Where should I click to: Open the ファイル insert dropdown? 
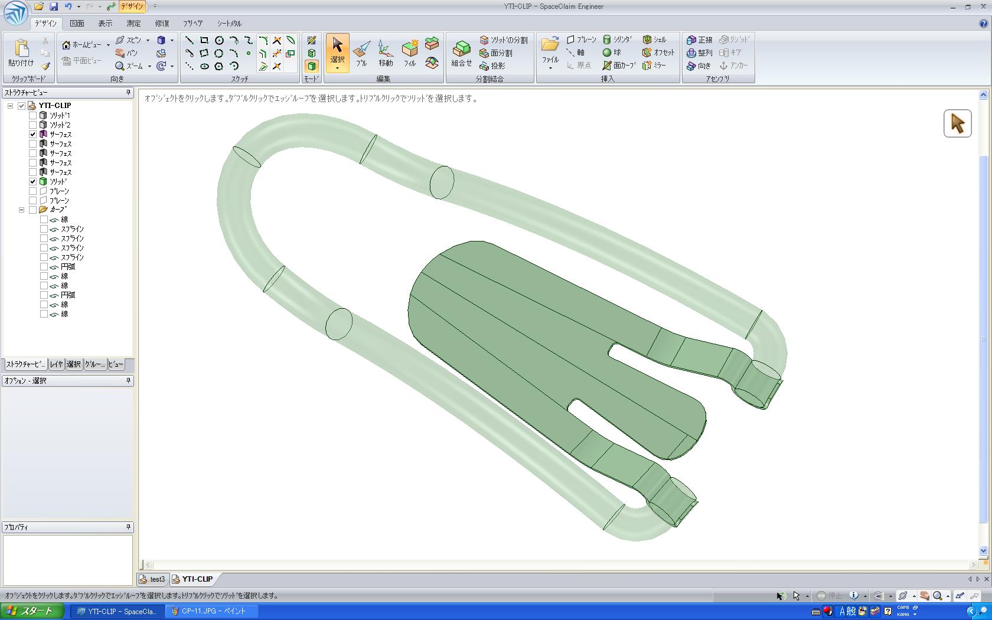(550, 68)
